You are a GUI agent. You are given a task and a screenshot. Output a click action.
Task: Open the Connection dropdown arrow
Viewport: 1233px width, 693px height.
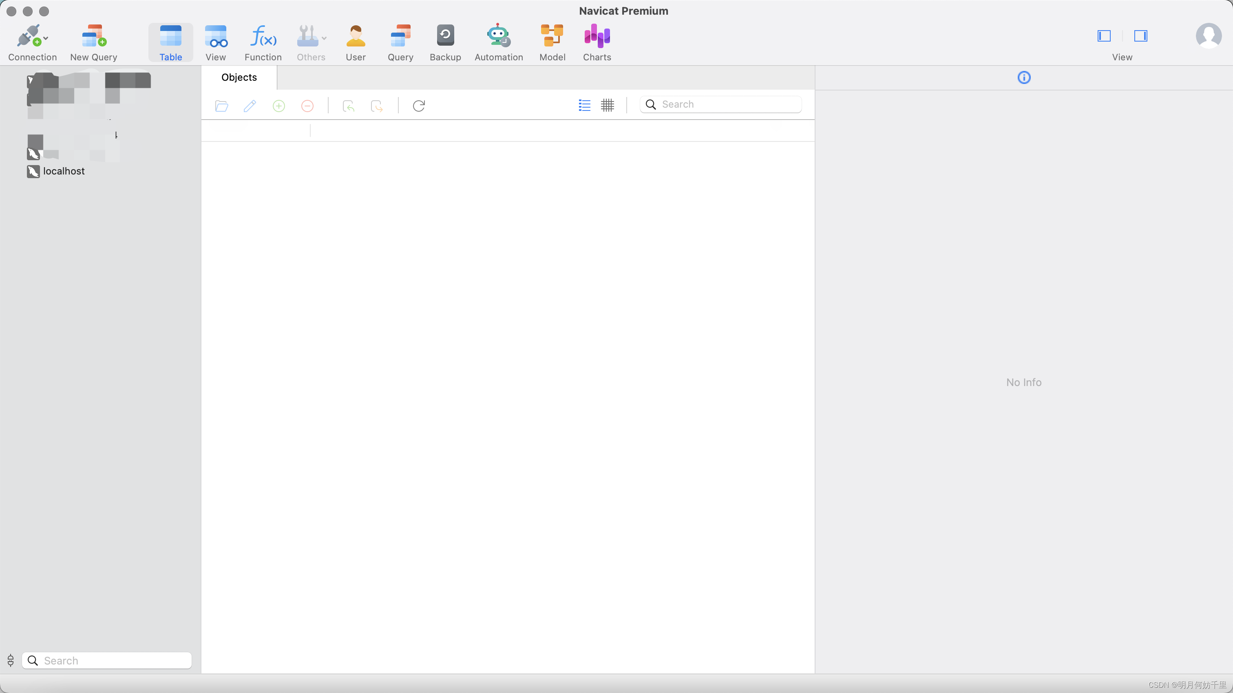point(46,38)
